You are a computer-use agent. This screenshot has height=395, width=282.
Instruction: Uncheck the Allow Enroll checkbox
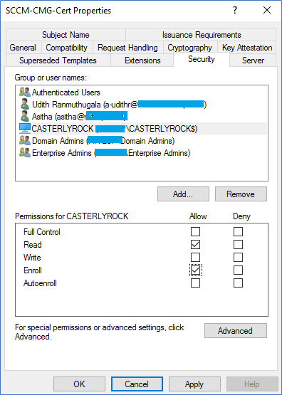(195, 270)
